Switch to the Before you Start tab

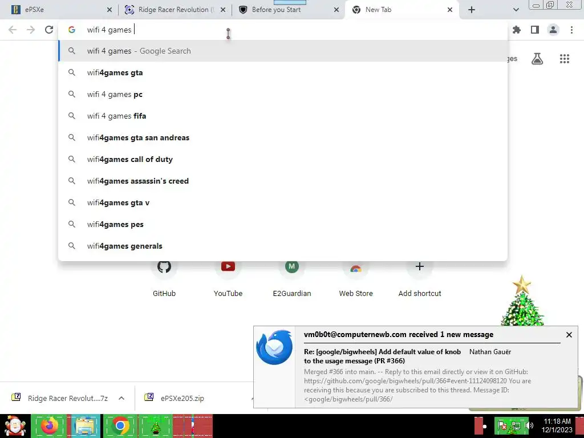[x=287, y=10]
